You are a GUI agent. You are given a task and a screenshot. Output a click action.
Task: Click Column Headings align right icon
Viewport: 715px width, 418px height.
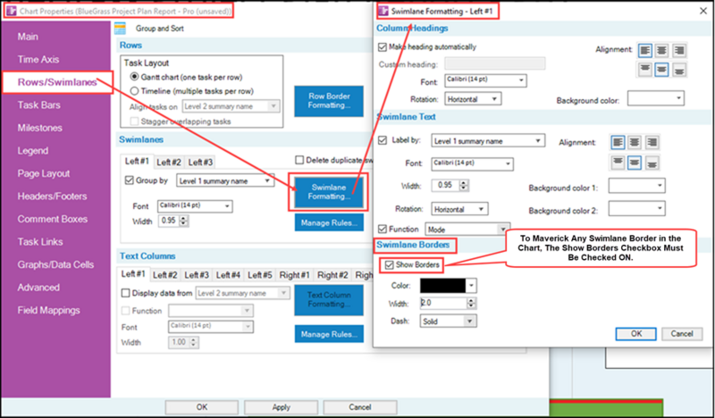tap(679, 51)
